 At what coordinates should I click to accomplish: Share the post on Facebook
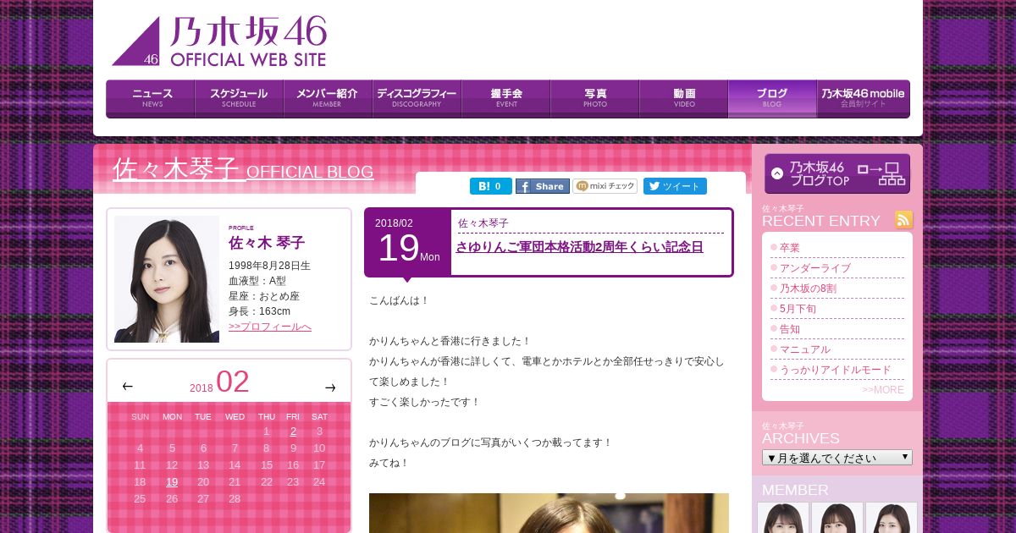tap(543, 186)
